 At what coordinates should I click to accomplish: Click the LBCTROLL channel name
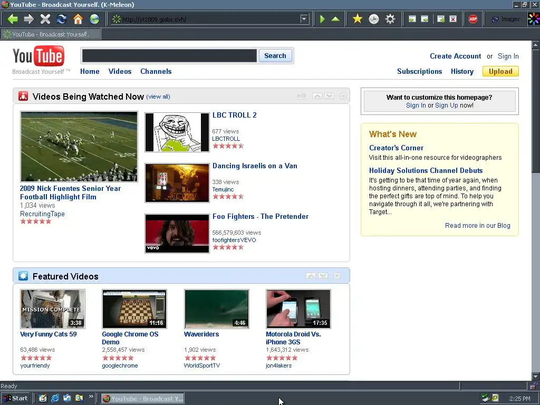coord(226,139)
